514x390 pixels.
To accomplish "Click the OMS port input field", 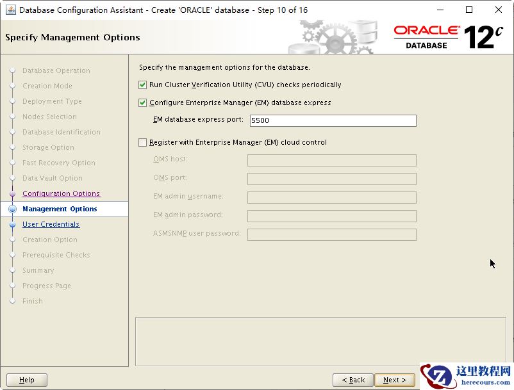I will coord(332,179).
